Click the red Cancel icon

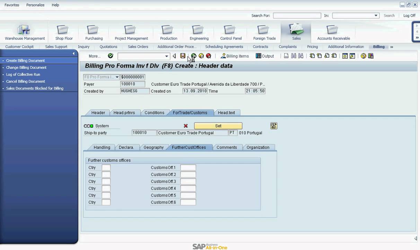[x=209, y=56]
